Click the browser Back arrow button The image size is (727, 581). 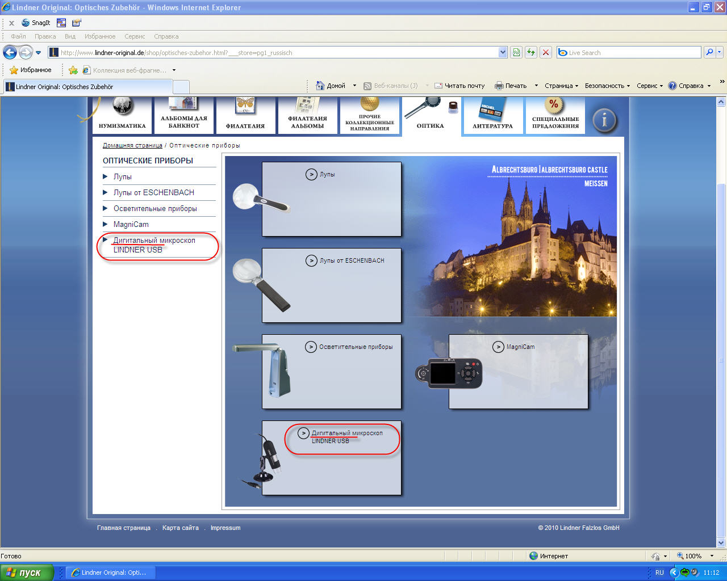[x=10, y=53]
